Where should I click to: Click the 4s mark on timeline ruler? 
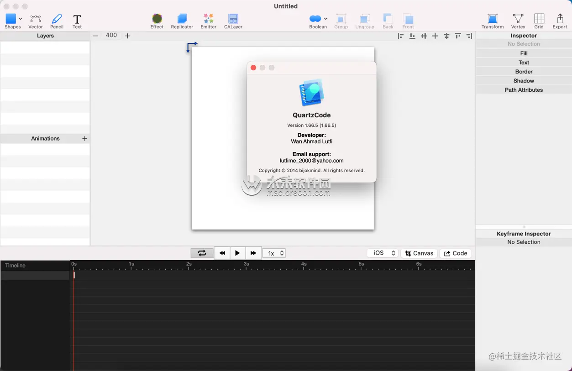click(x=304, y=265)
